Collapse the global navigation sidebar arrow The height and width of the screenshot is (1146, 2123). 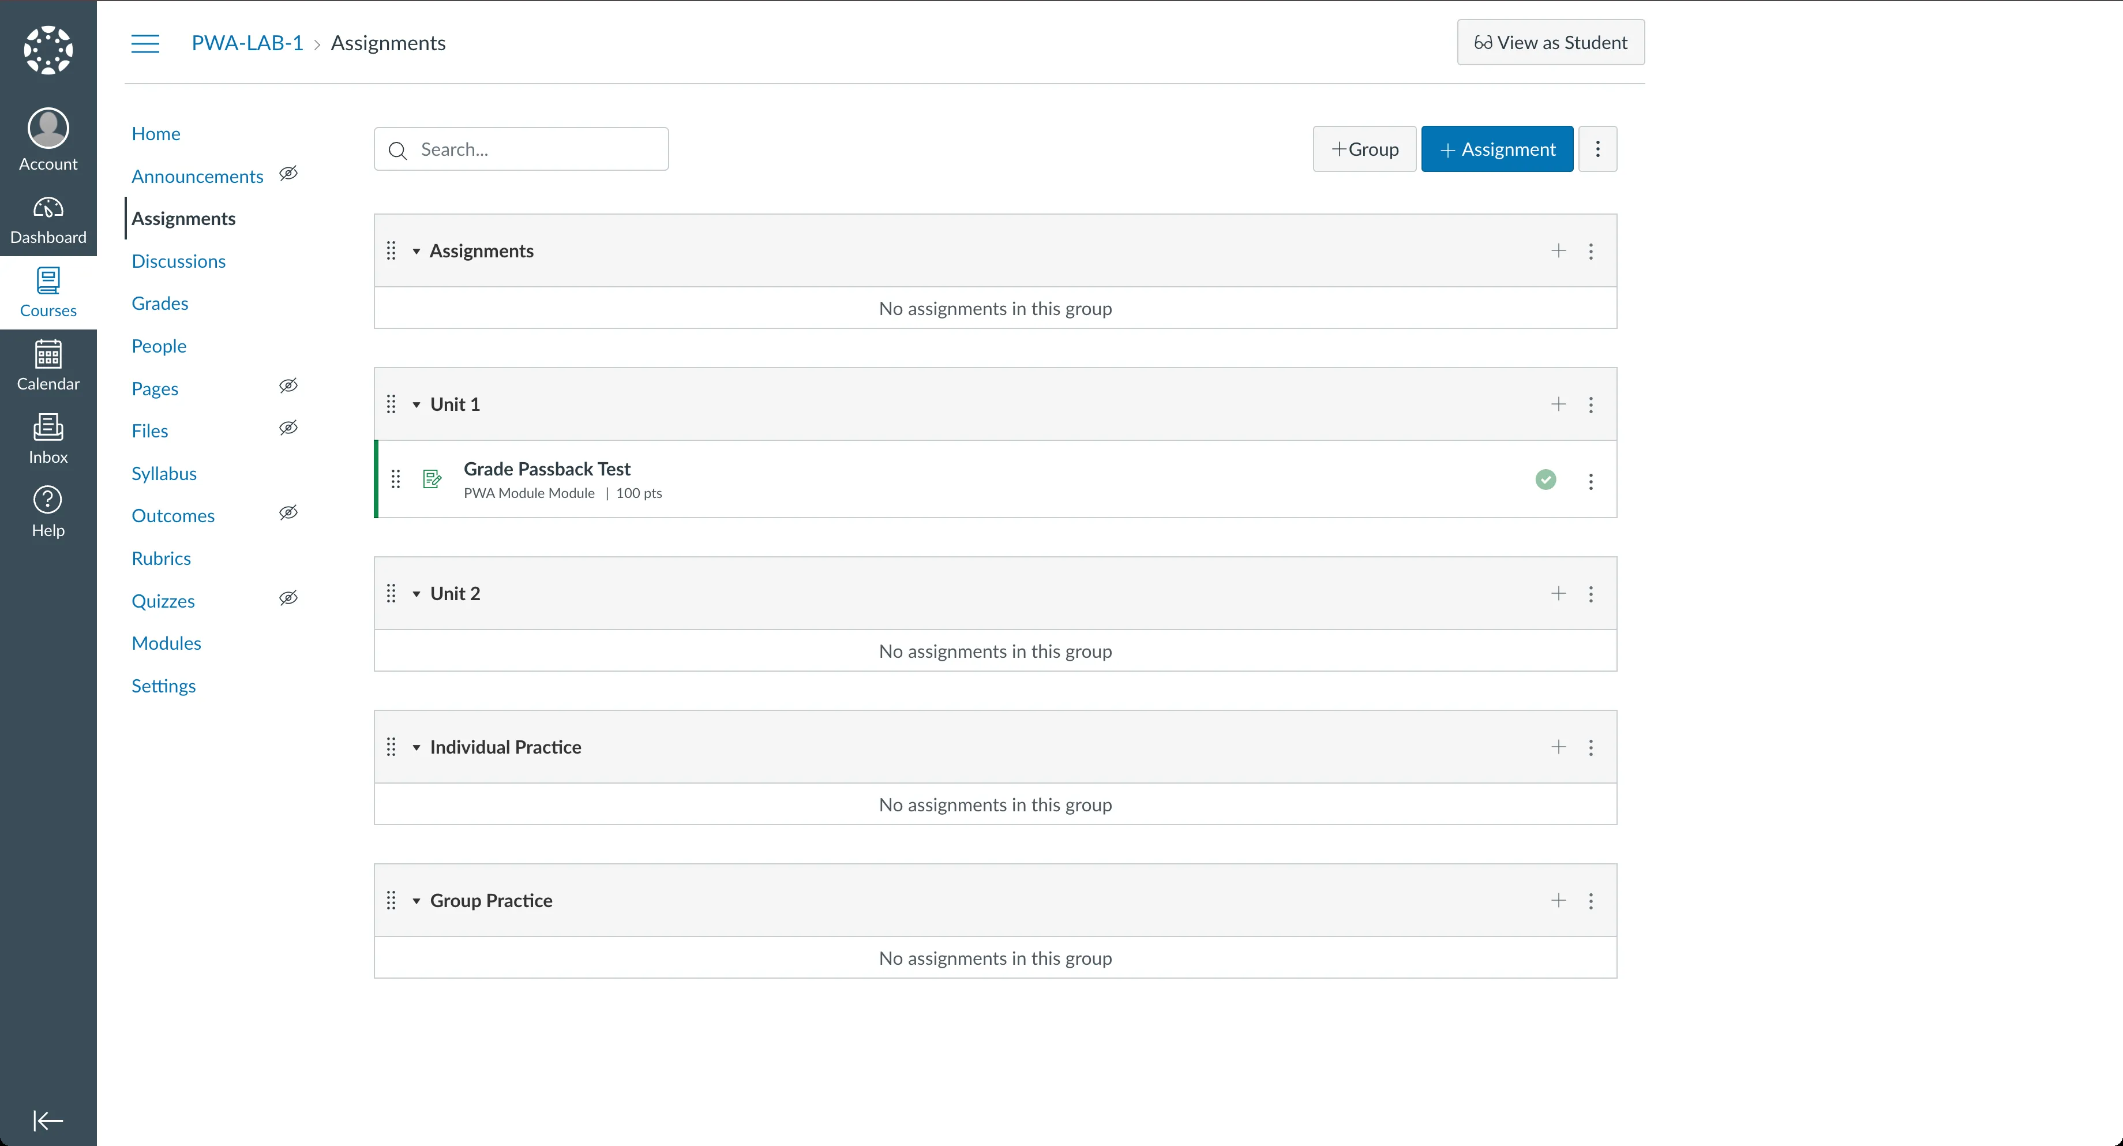(x=48, y=1119)
